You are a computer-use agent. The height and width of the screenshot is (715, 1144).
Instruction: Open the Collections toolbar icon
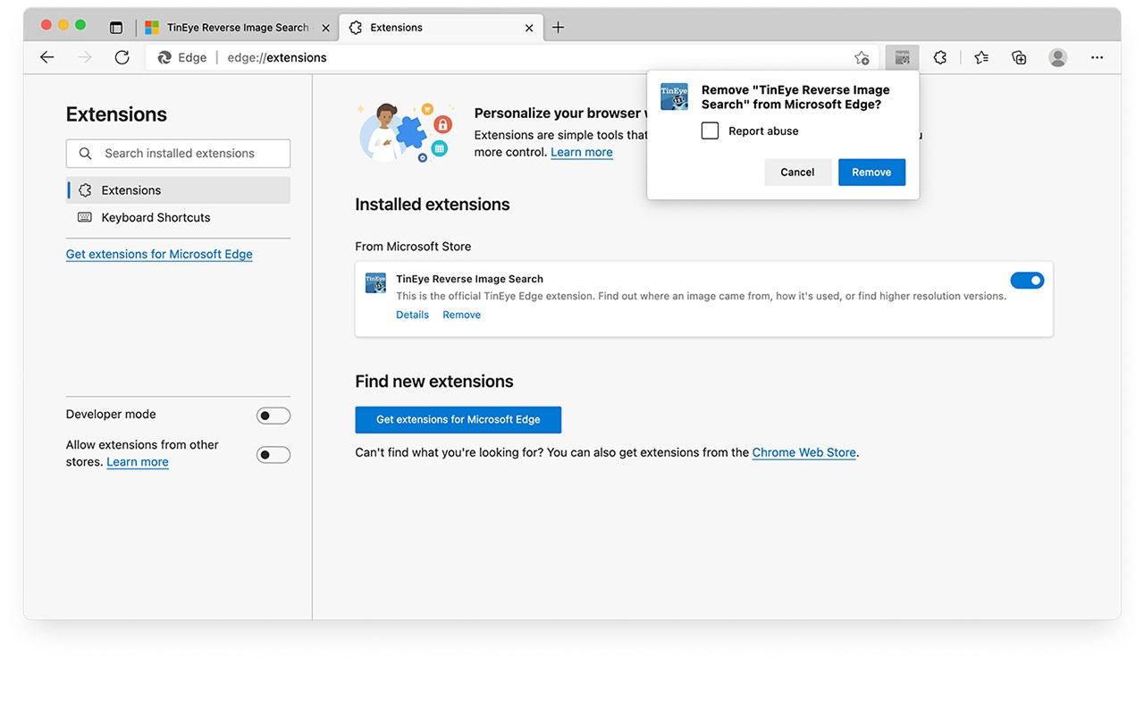pos(1019,57)
